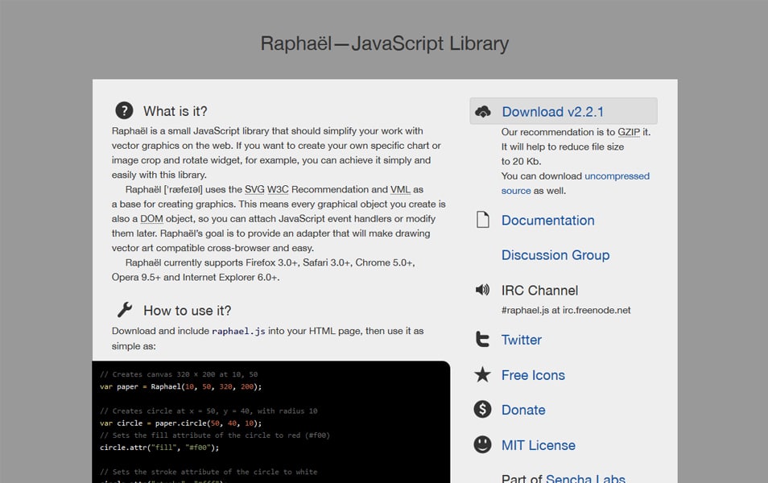Click the What is it? heading
Viewport: 768px width, 483px height.
pyautogui.click(x=175, y=111)
